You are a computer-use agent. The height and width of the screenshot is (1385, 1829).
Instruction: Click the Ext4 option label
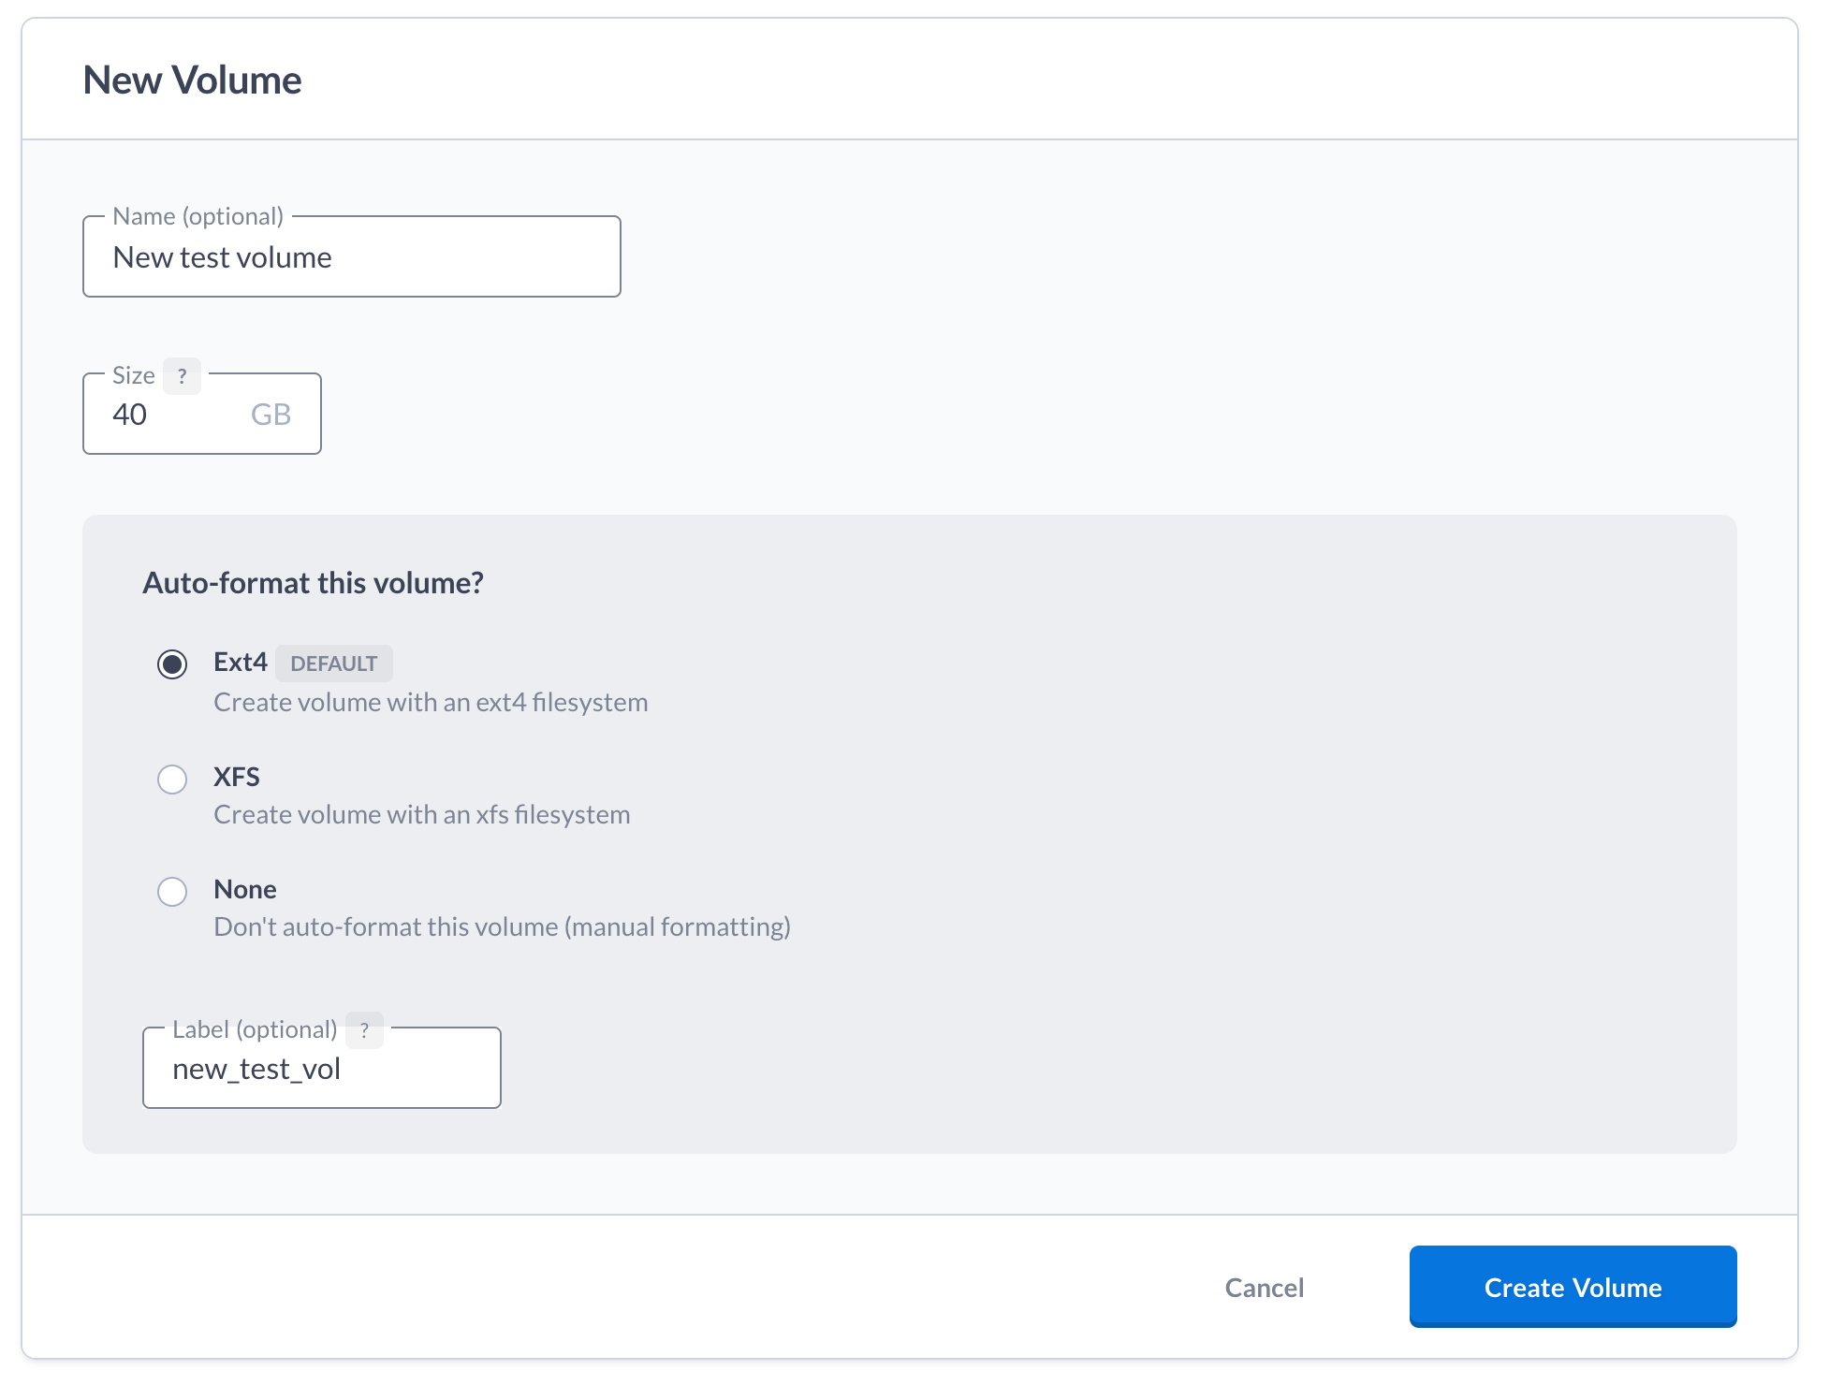click(x=241, y=663)
